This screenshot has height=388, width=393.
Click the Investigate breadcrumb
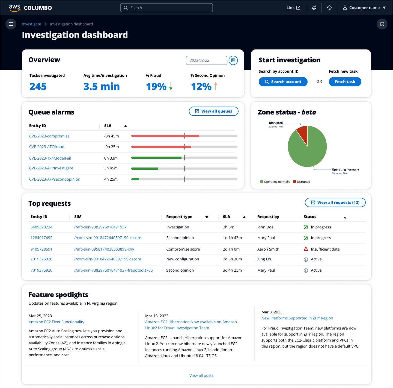click(x=31, y=24)
